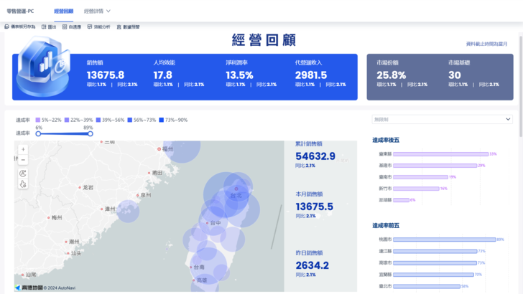Open the 無限制 filter dropdown

442,119
